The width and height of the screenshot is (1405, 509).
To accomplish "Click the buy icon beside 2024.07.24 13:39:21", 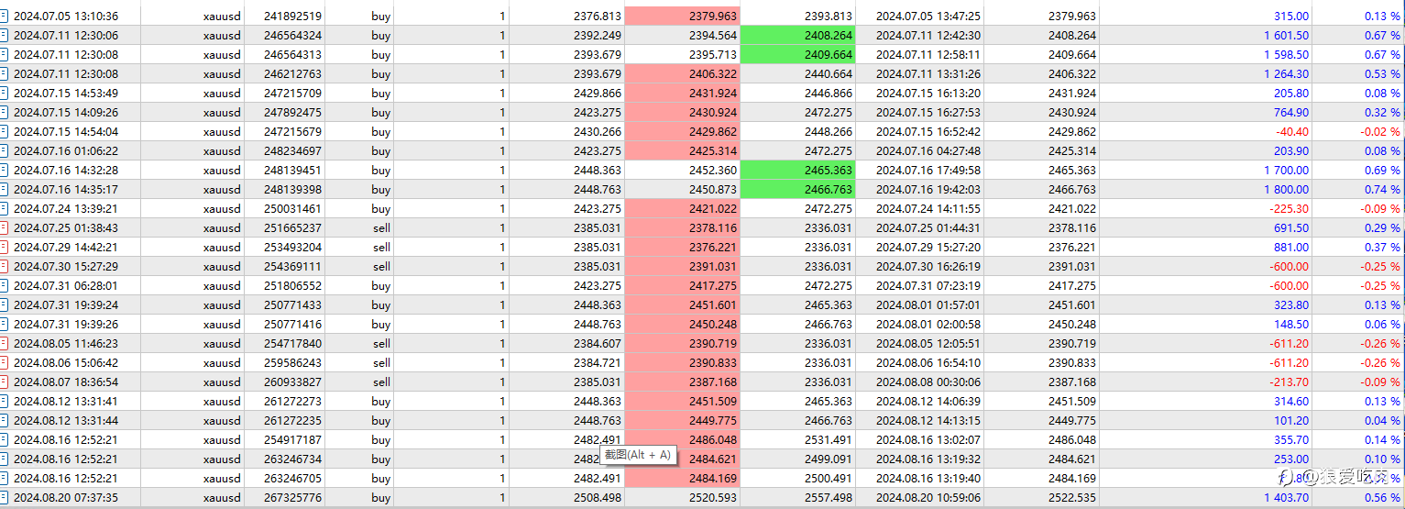I will pyautogui.click(x=4, y=208).
